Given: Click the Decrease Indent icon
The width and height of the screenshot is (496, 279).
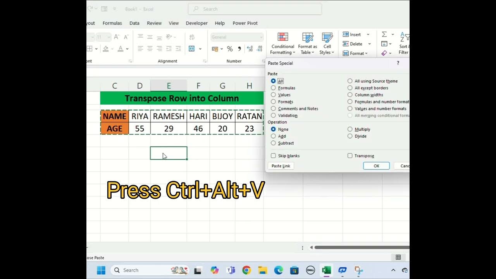Looking at the screenshot, I should click(x=169, y=49).
